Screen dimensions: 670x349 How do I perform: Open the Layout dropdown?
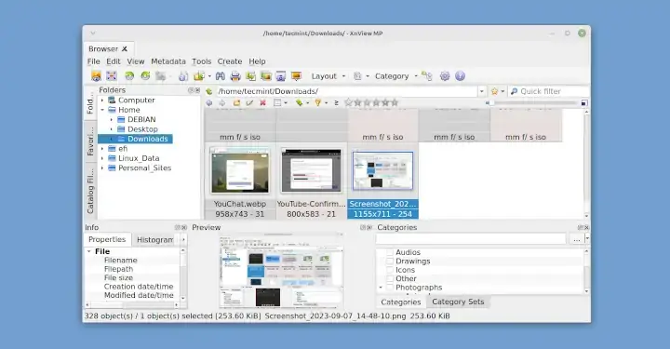tap(328, 76)
